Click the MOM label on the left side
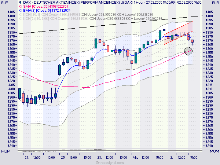This screenshot has width=220, height=165. [6, 151]
